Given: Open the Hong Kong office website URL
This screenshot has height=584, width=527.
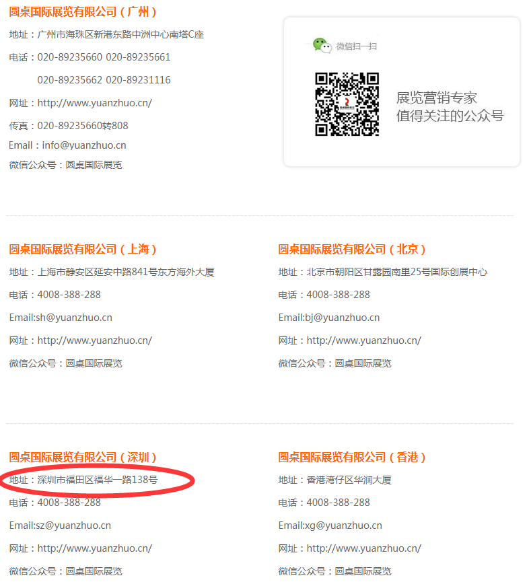Looking at the screenshot, I should pyautogui.click(x=363, y=548).
